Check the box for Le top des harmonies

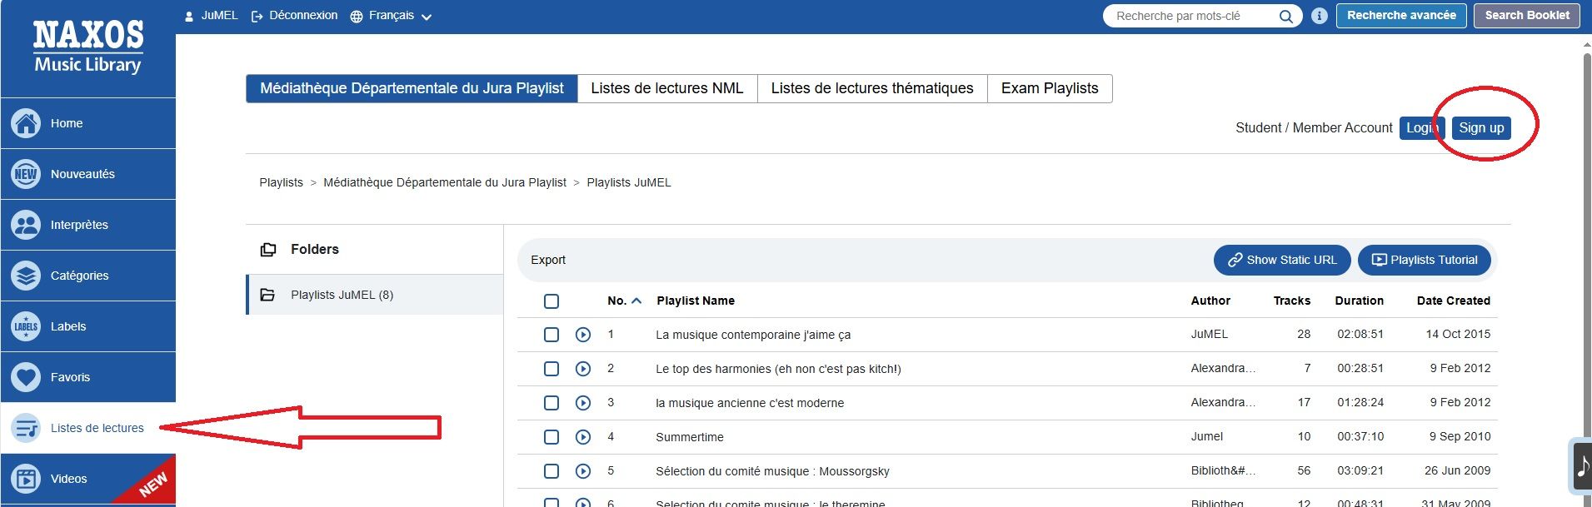(551, 369)
